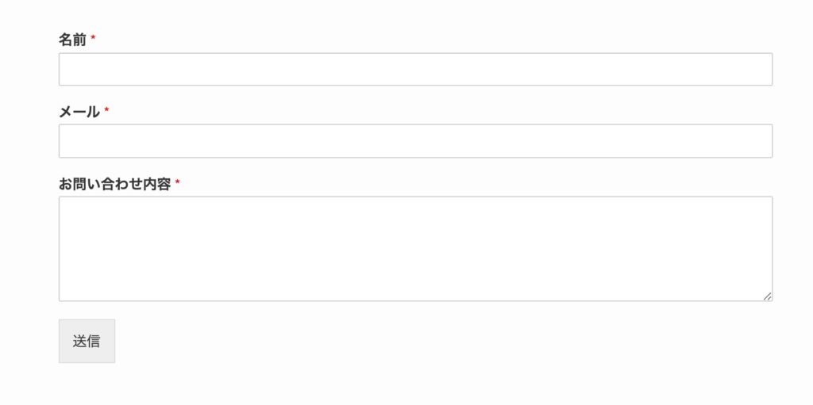Select the email address entry box
This screenshot has height=405, width=813.
click(415, 141)
